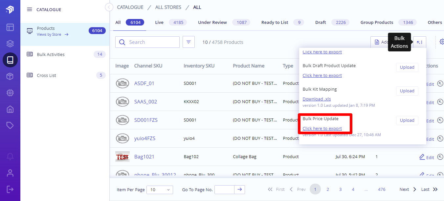Toggle the hamburger menu next to CATALOGUE
444x201 pixels.
tap(30, 9)
